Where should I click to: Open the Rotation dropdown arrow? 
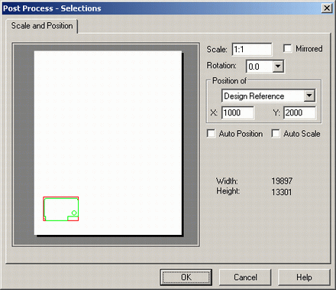[278, 67]
